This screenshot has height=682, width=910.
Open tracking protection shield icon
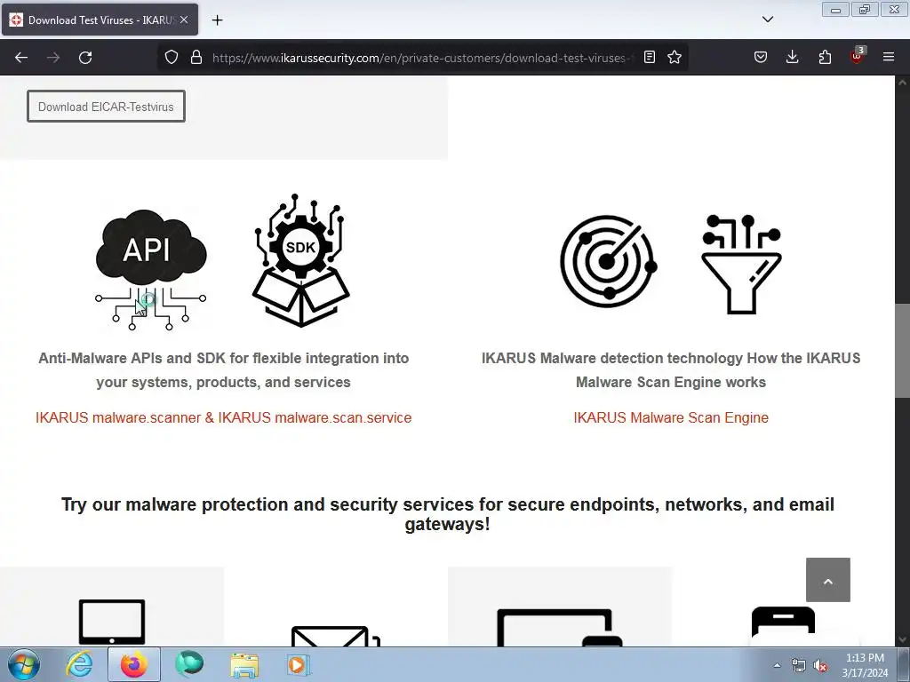point(172,58)
